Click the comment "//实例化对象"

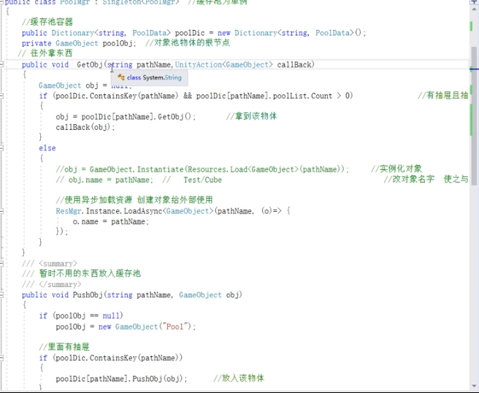396,169
